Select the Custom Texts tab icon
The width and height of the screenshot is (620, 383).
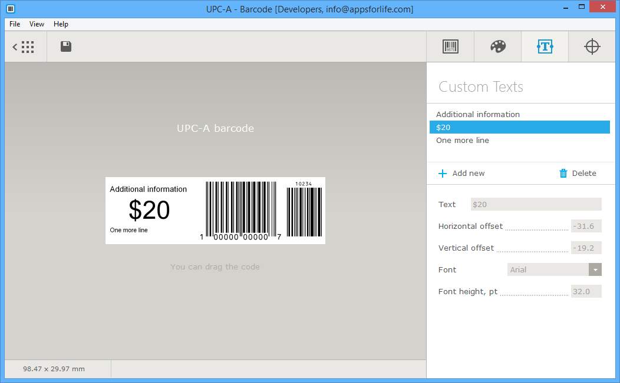coord(545,46)
